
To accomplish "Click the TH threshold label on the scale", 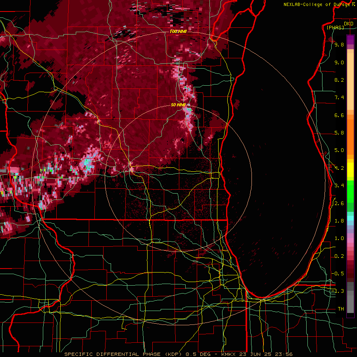I will (341, 309).
